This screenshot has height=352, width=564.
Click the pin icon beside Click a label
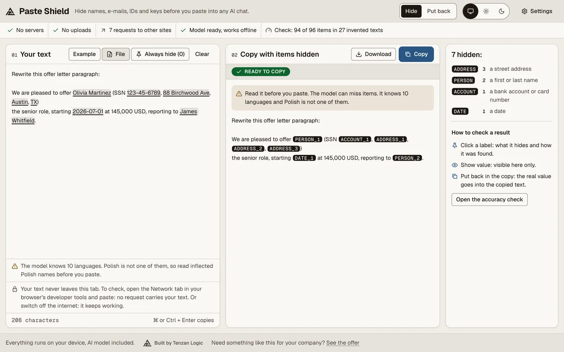point(454,145)
